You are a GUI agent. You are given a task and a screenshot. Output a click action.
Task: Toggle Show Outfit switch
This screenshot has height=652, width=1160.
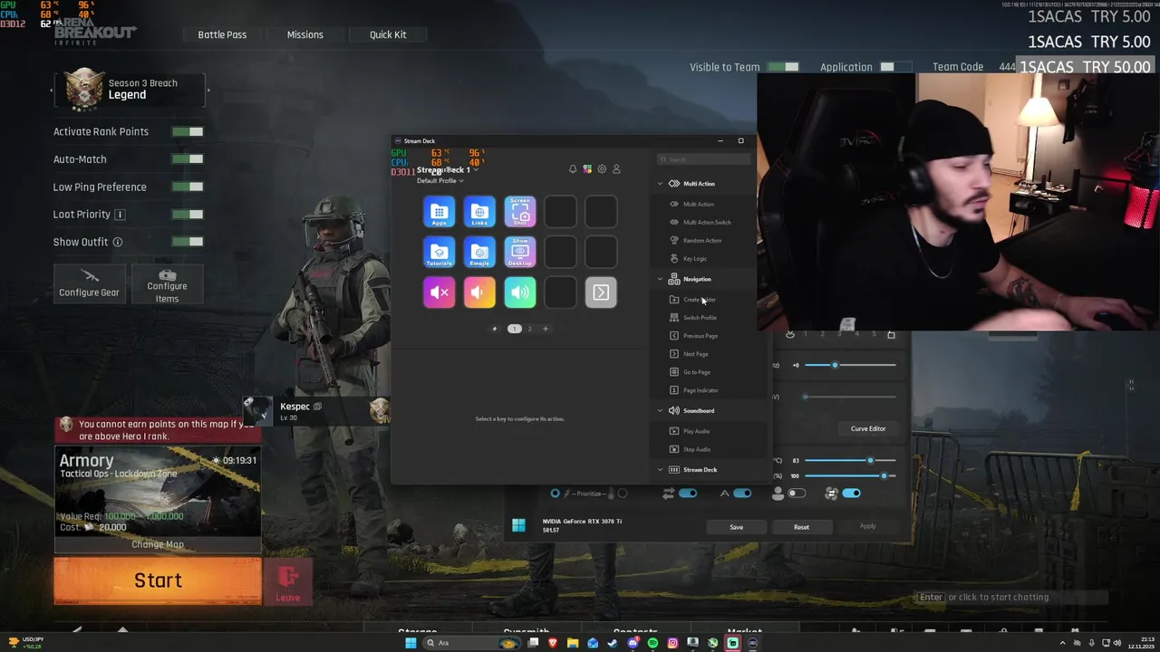(188, 242)
